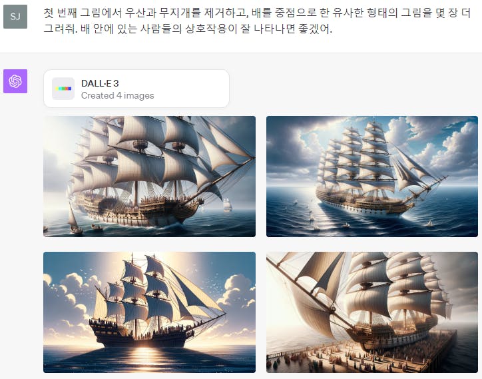Click the empty area right of DALL·E card
Screen dimensions: 482x379
354,89
